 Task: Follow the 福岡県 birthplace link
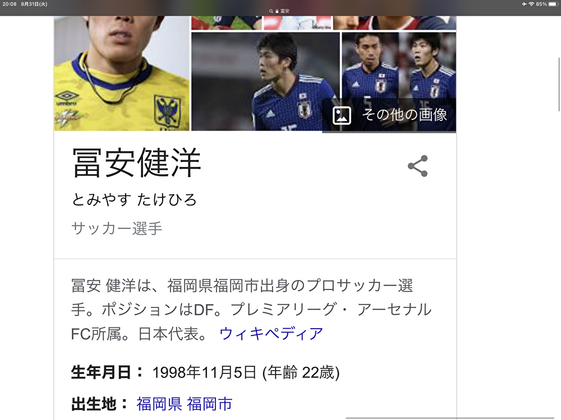[x=159, y=404]
